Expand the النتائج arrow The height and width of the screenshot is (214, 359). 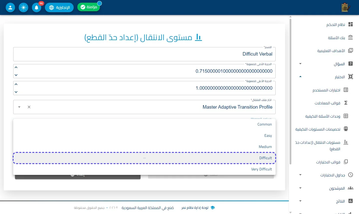[300, 201]
